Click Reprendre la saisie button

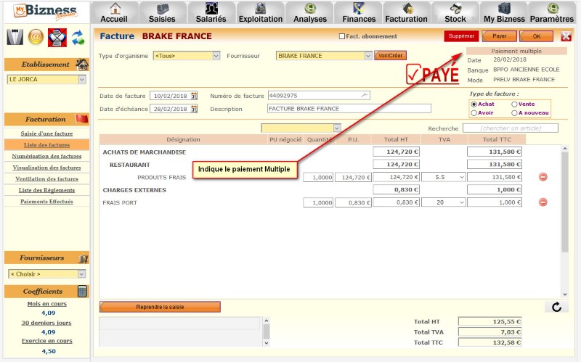click(x=160, y=307)
